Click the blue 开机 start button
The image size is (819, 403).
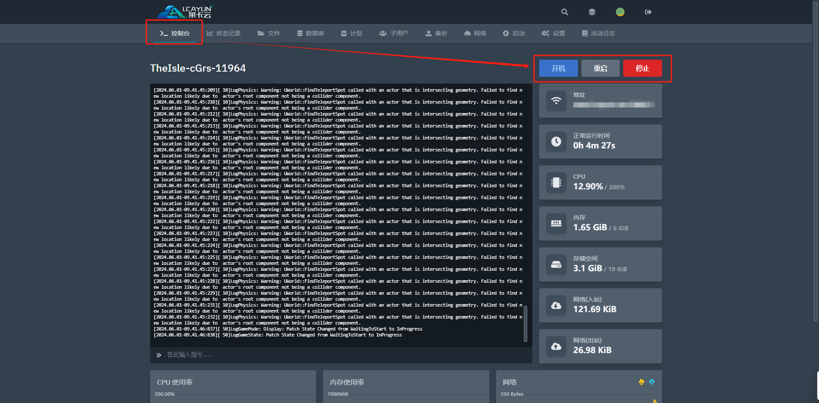pos(558,68)
